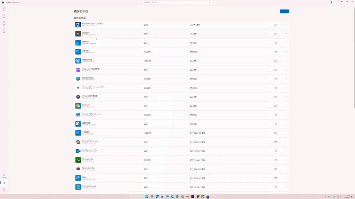355x199 pixels.
Task: Select the Xbox Game Bar name text
Action: (x=88, y=159)
